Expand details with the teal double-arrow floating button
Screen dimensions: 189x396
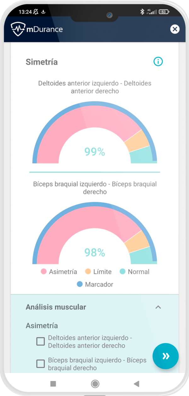(165, 356)
